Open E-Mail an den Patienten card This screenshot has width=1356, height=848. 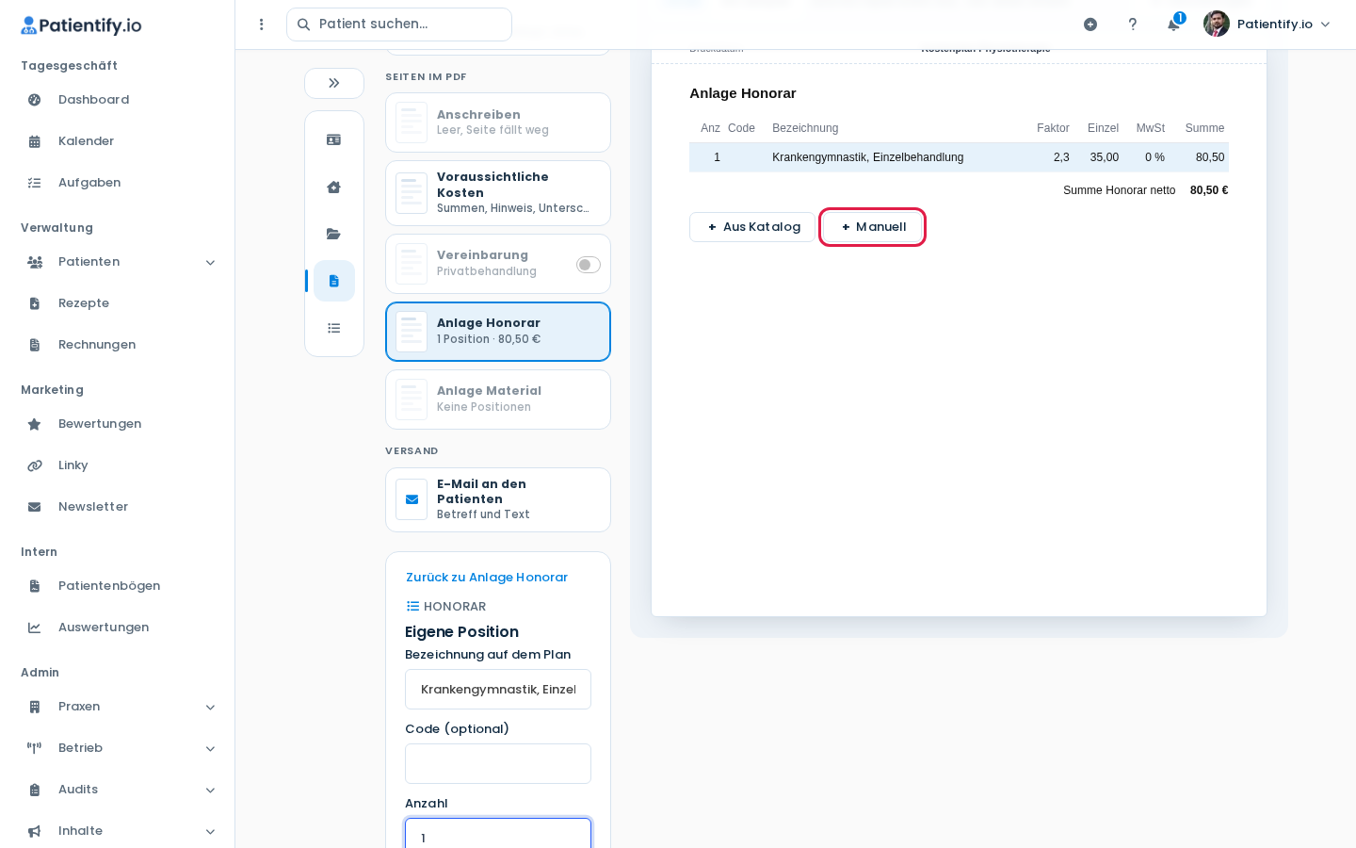tap(498, 499)
